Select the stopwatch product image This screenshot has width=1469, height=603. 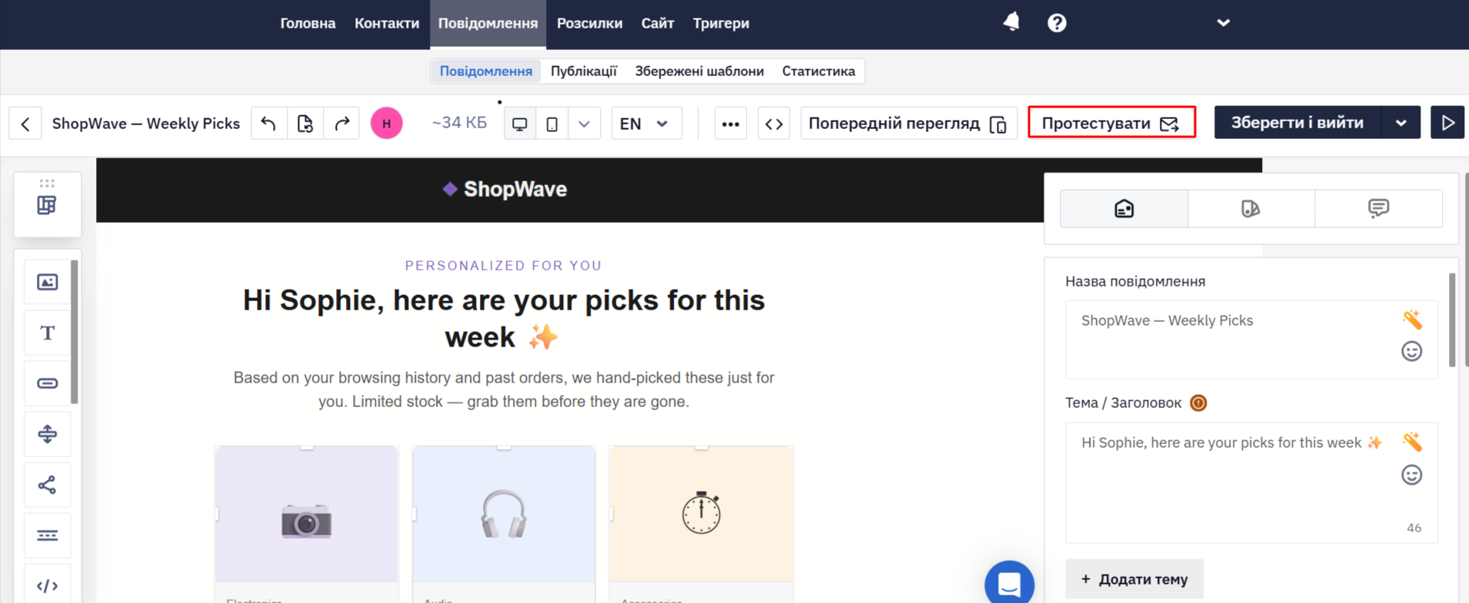(x=701, y=514)
